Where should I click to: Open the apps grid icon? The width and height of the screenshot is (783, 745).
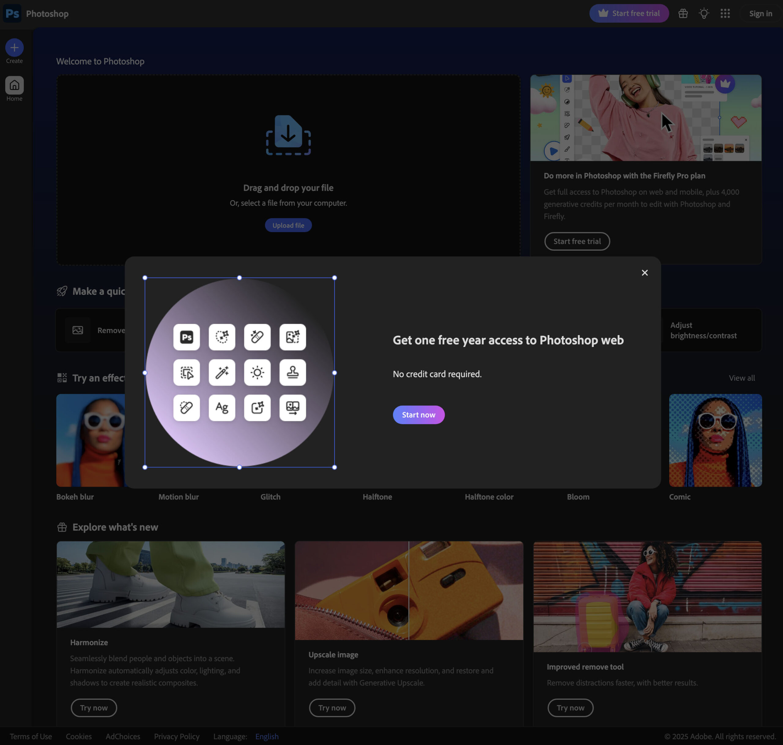pyautogui.click(x=725, y=13)
